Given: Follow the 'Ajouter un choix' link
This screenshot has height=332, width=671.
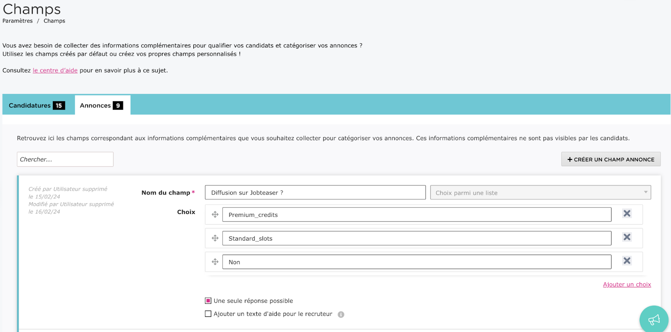Looking at the screenshot, I should point(627,284).
